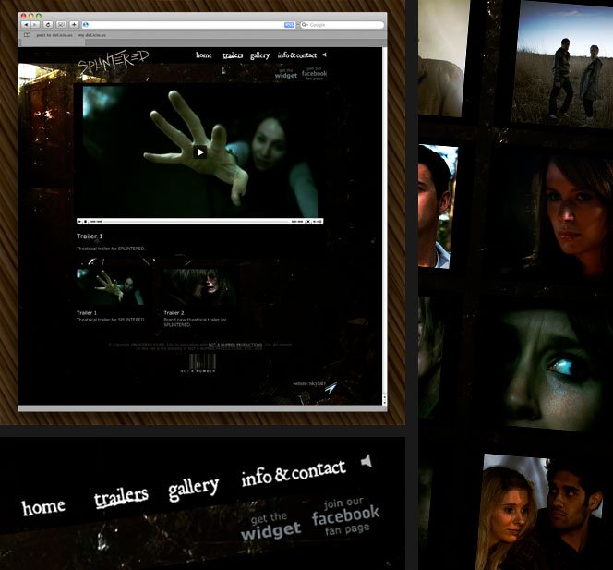Open the bookmarks book icon
The image size is (613, 570).
[27, 34]
